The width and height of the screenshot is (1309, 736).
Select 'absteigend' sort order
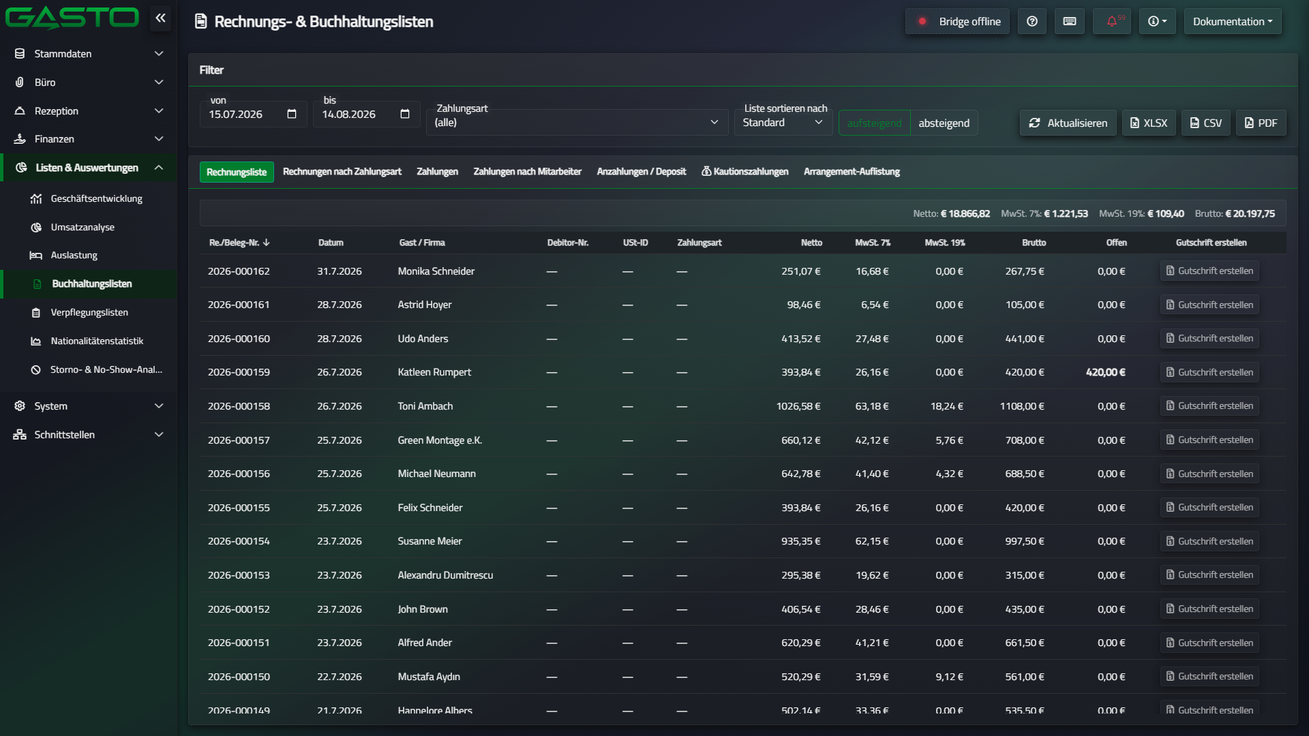pyautogui.click(x=944, y=123)
